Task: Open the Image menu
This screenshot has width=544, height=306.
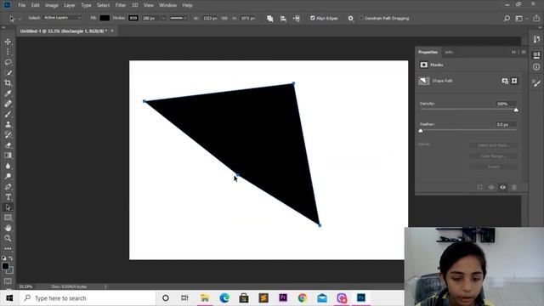Action: click(x=52, y=5)
